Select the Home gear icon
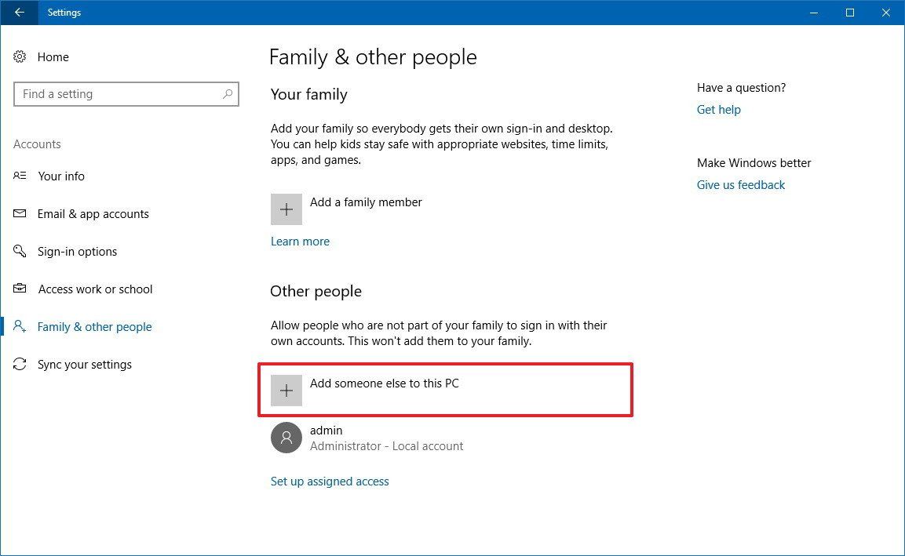The height and width of the screenshot is (556, 905). pos(20,56)
